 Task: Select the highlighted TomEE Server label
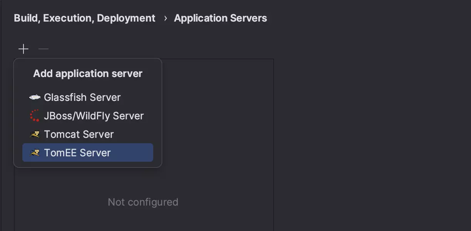[77, 153]
